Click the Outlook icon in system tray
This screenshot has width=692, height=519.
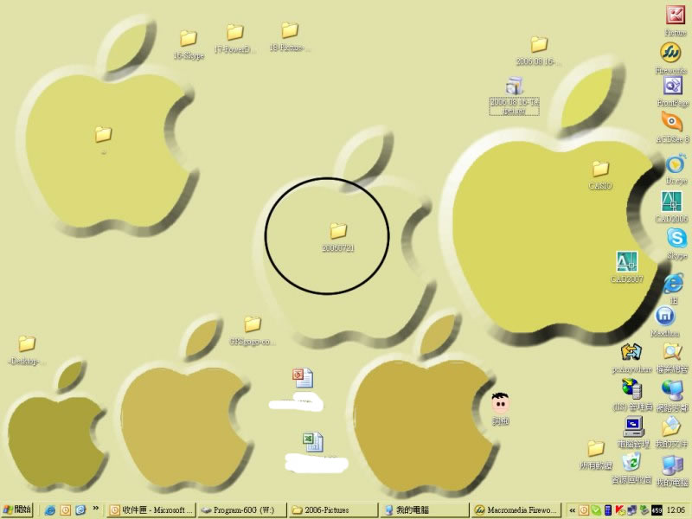click(x=583, y=510)
